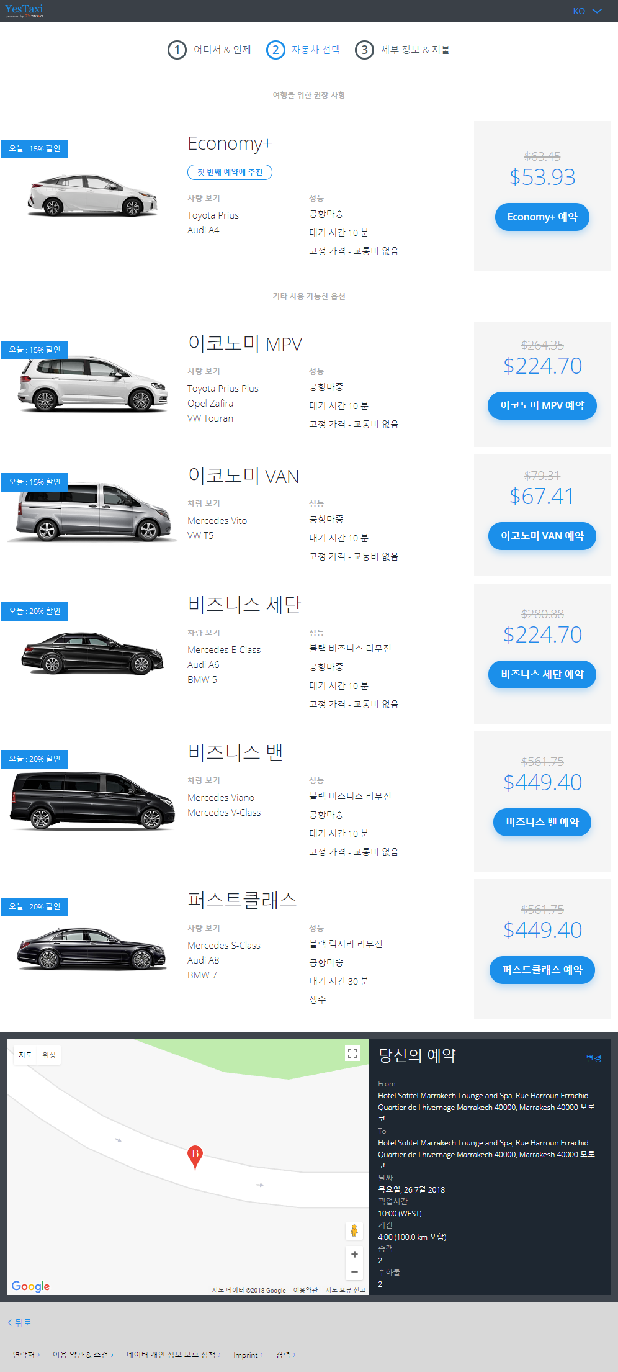Click 변경 to edit booking
The image size is (618, 1372).
593,1058
